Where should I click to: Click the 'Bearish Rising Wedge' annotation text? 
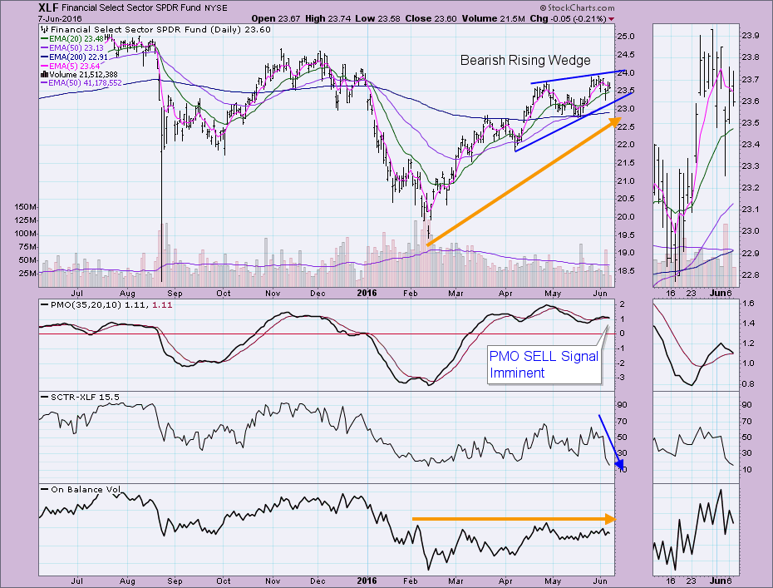coord(525,60)
